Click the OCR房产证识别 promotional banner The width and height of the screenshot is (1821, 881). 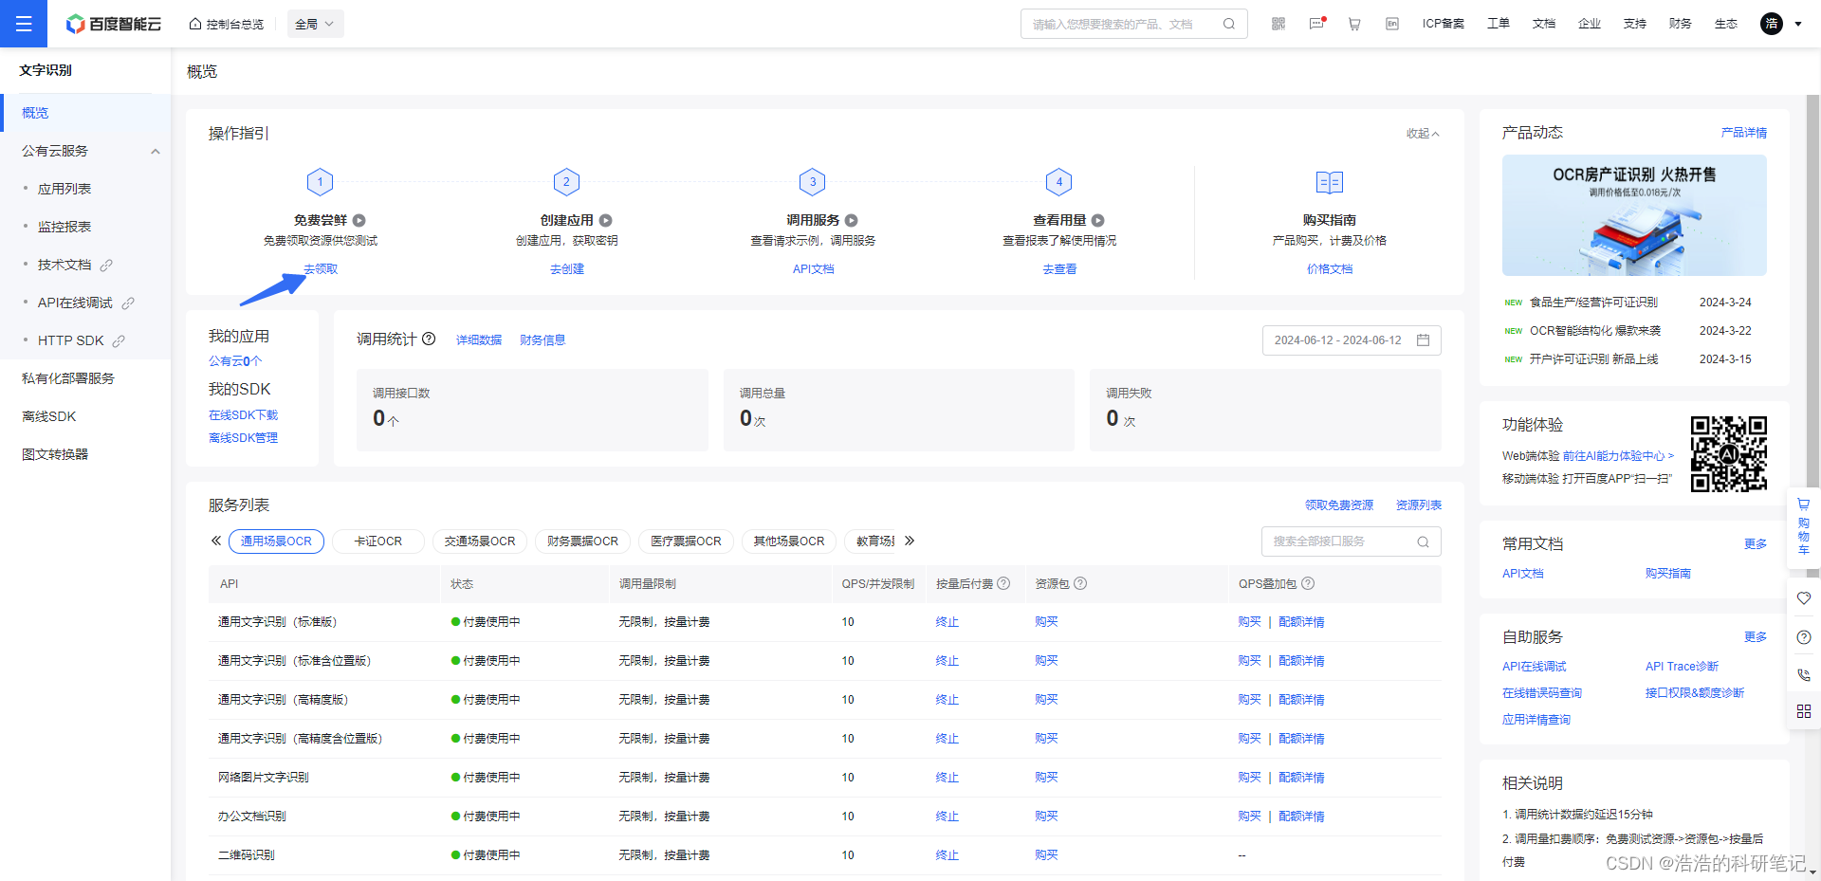(1634, 215)
